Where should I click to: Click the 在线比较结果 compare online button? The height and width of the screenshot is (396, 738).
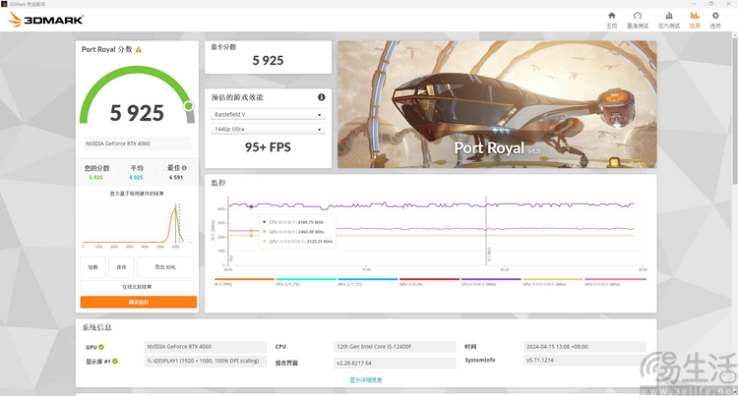(x=137, y=287)
